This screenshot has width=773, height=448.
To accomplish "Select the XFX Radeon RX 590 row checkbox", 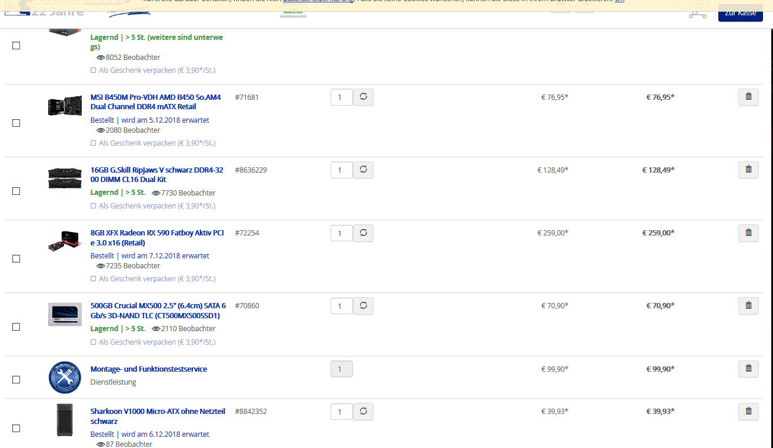I will point(16,259).
